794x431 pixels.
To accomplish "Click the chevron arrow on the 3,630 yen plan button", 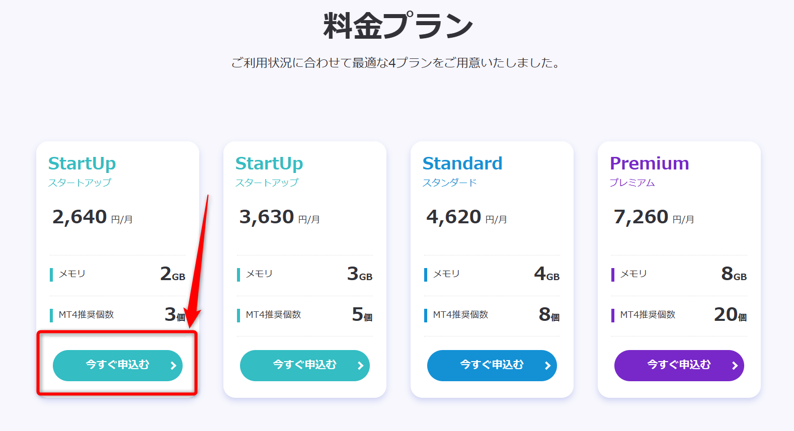I will click(x=360, y=366).
